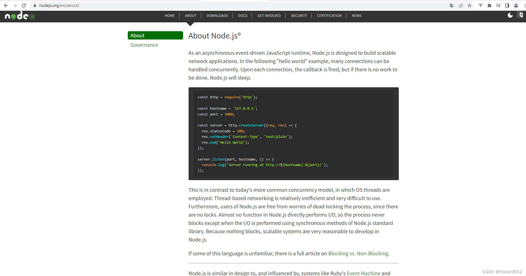Open the DOCS navigation item
The image size is (526, 276).
coord(243,16)
